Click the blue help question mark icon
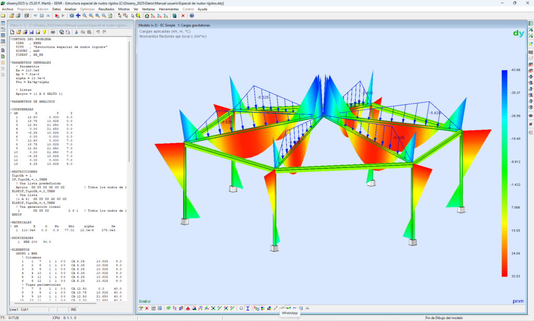The height and width of the screenshot is (321, 534). 191,16
